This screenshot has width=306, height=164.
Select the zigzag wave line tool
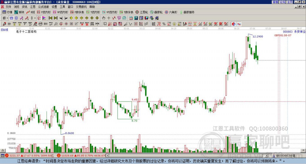tap(130, 24)
